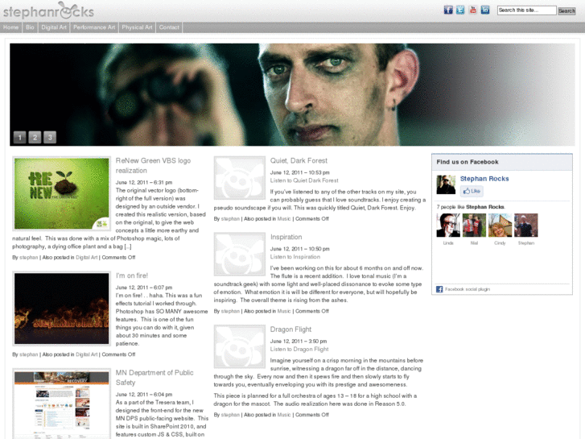
Task: Open the Dragon Flight post title
Action: 290,329
